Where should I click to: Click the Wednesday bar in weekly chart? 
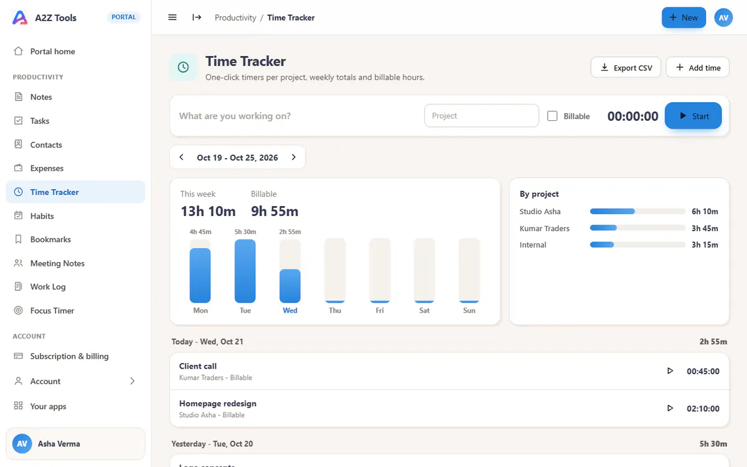pyautogui.click(x=290, y=286)
